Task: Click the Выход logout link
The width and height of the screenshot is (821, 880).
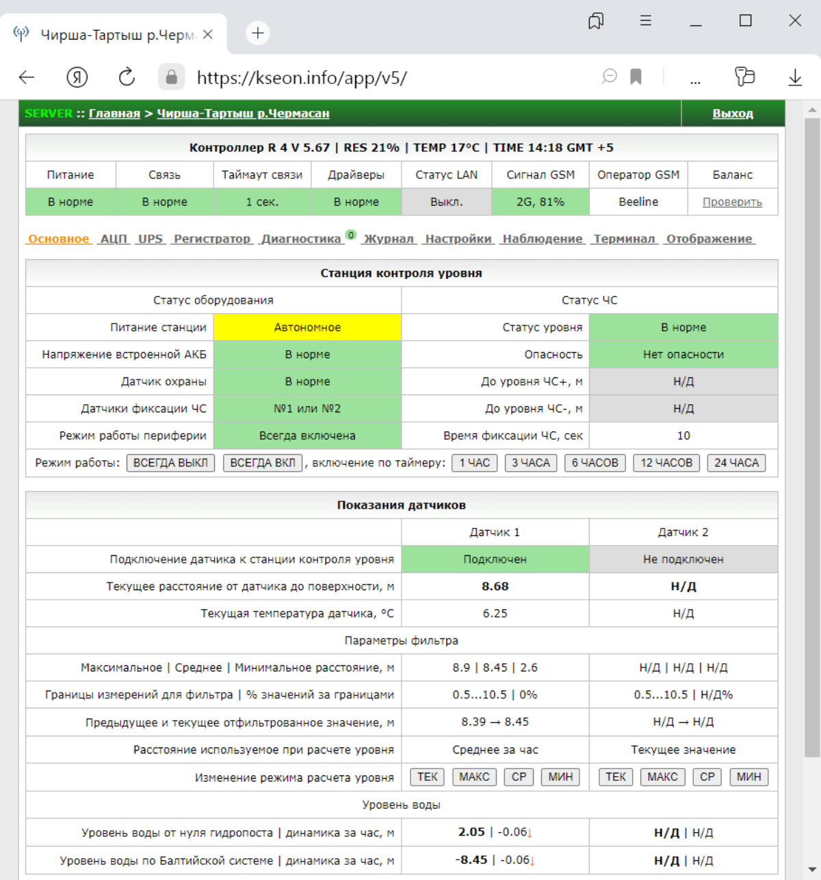Action: (733, 114)
